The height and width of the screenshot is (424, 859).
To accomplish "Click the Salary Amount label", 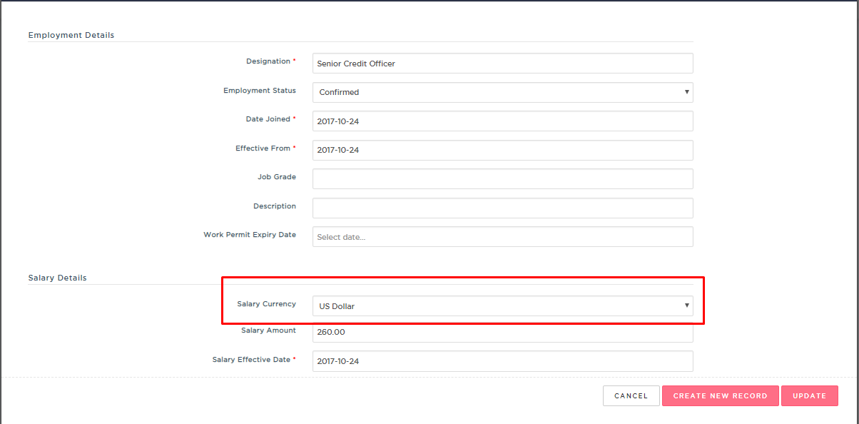I will 269,330.
